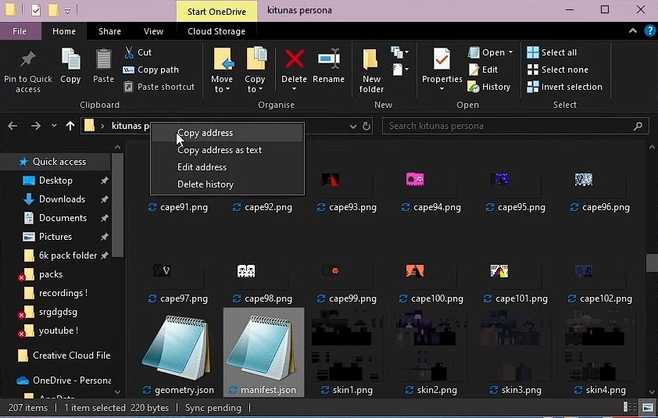658x418 pixels.
Task: Select Quick access in sidebar
Action: click(56, 162)
